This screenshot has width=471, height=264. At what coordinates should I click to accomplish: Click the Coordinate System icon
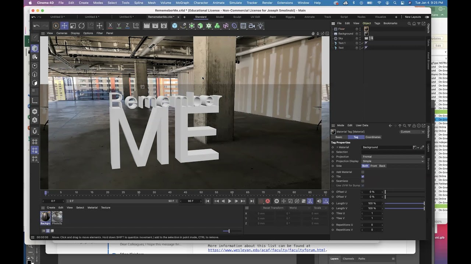(x=136, y=26)
